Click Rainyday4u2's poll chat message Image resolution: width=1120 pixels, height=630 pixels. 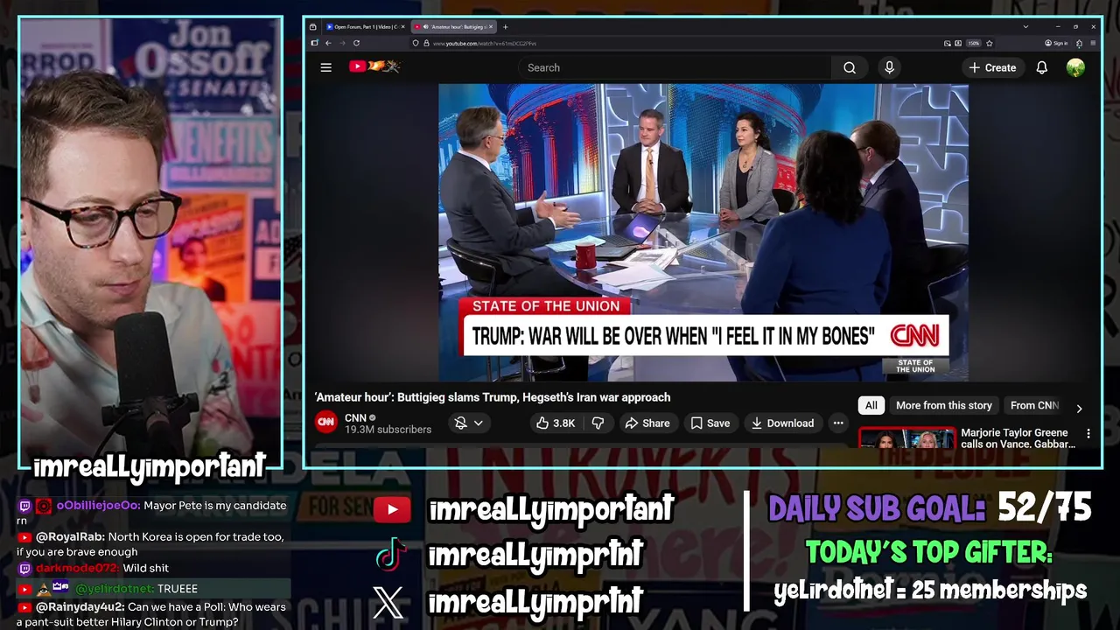pos(150,614)
